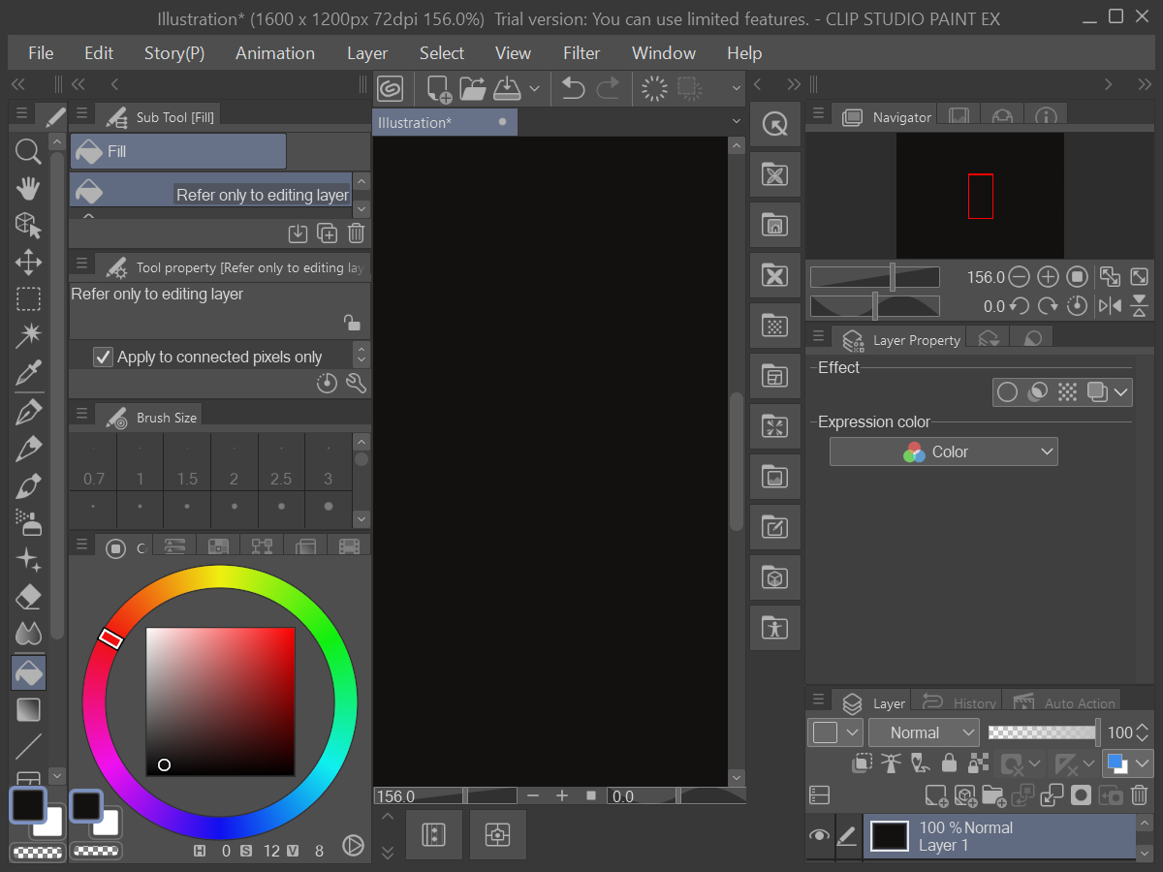Select the Hand move-view tool
1163x872 pixels.
click(28, 187)
